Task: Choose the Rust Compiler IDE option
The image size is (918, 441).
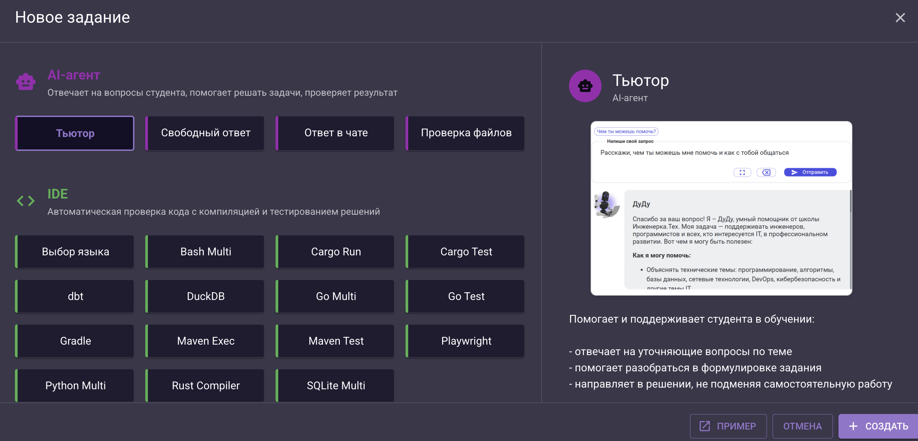Action: pos(205,386)
